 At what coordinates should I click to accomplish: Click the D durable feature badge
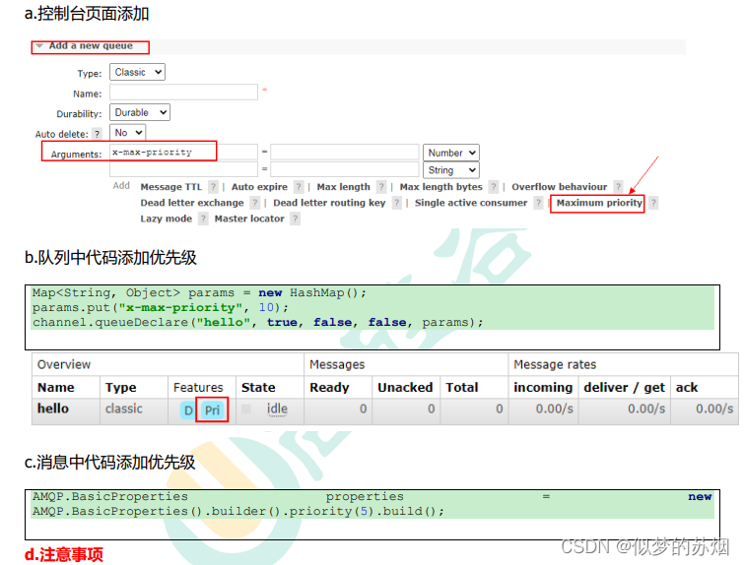tap(188, 410)
